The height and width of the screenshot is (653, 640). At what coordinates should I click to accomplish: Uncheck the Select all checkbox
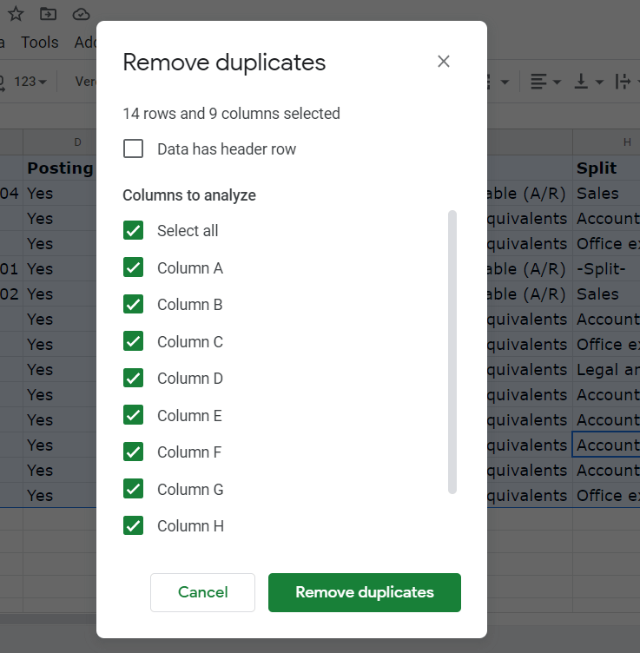(133, 230)
